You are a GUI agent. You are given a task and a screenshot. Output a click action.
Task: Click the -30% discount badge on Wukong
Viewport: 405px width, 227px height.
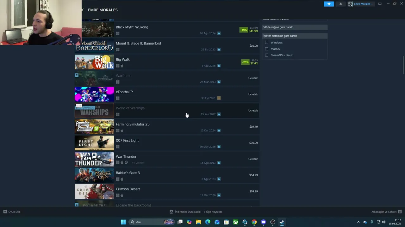pos(244,30)
